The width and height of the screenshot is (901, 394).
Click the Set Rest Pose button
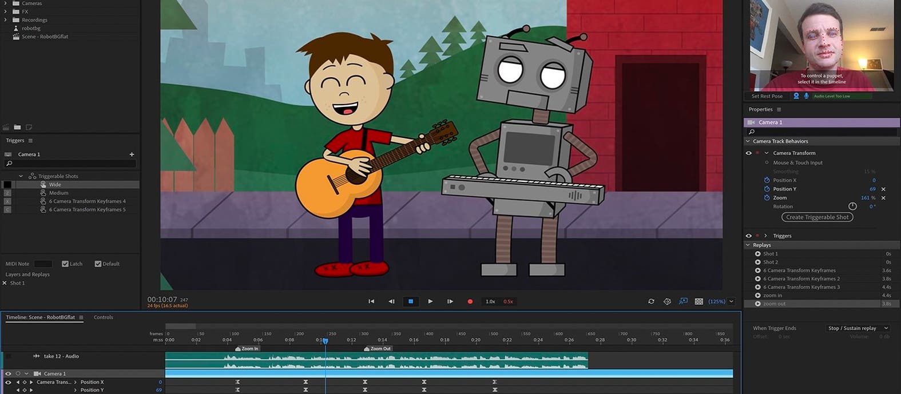tap(767, 96)
